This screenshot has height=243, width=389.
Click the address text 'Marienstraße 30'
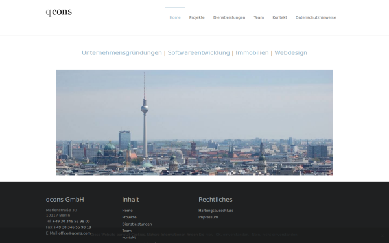62,210
